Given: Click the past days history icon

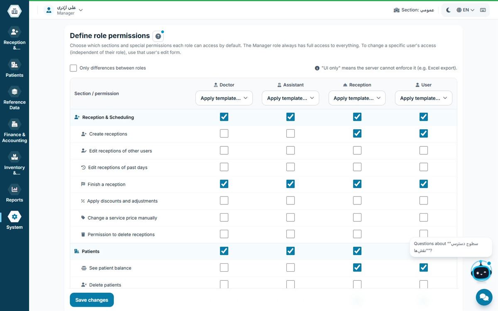Looking at the screenshot, I should point(83,168).
